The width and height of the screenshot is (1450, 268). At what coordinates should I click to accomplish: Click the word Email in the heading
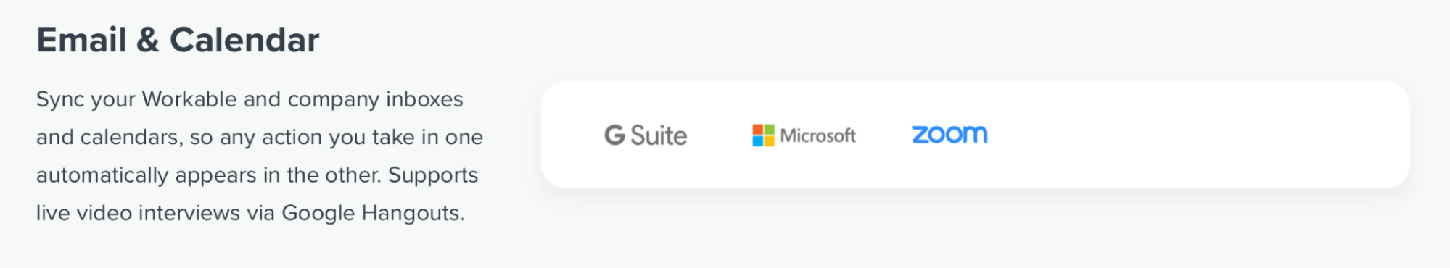[x=81, y=40]
